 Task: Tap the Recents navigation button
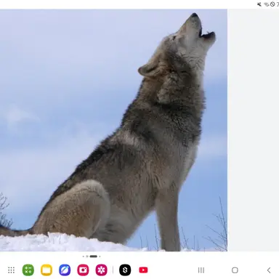tap(201, 270)
